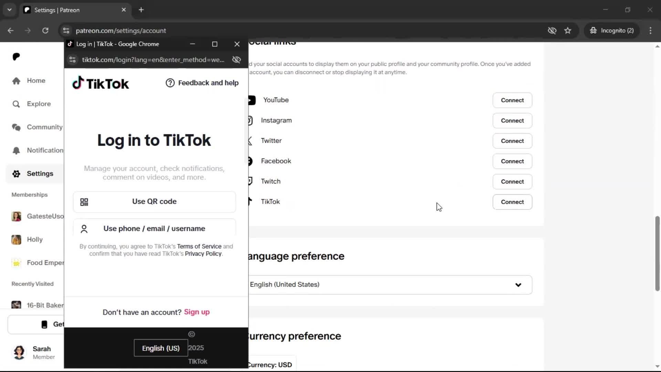The width and height of the screenshot is (661, 372).
Task: Open Chrome tab search dropdown
Action: pyautogui.click(x=10, y=10)
